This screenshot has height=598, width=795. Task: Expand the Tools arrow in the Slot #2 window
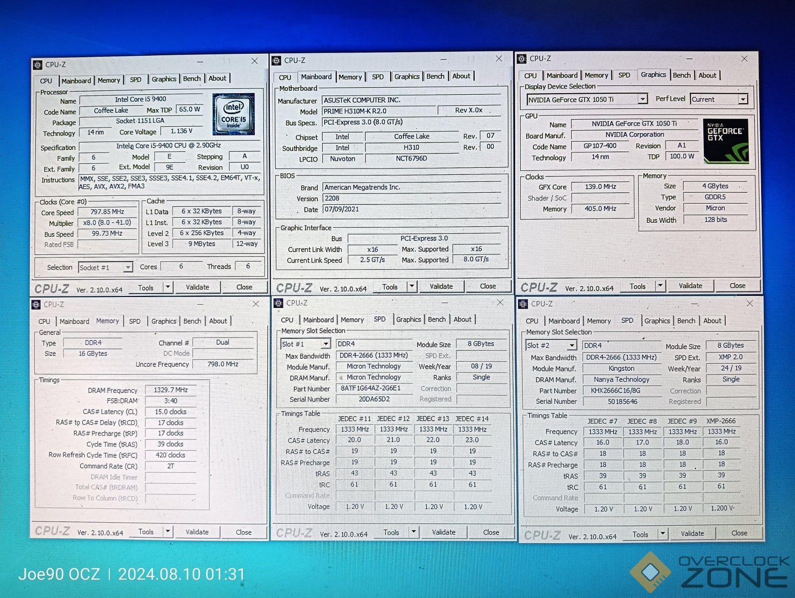663,534
